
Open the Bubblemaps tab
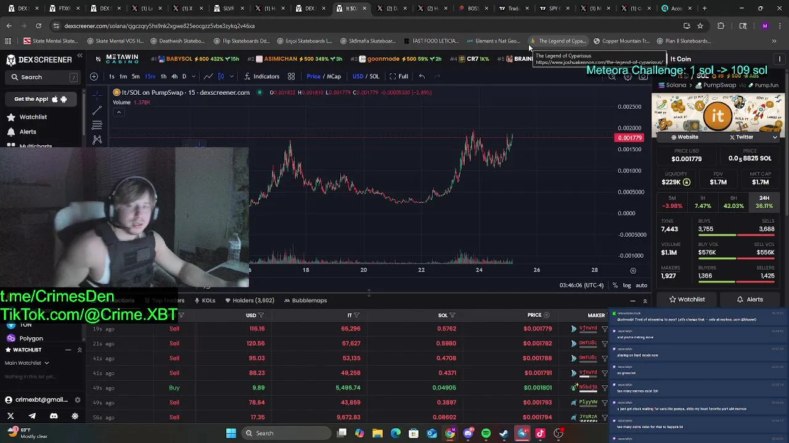(x=306, y=300)
